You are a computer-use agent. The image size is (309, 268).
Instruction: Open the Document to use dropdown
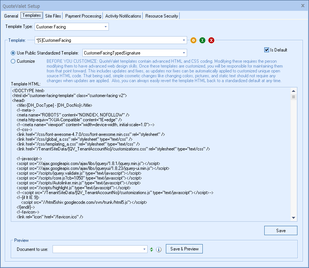[x=145, y=249]
